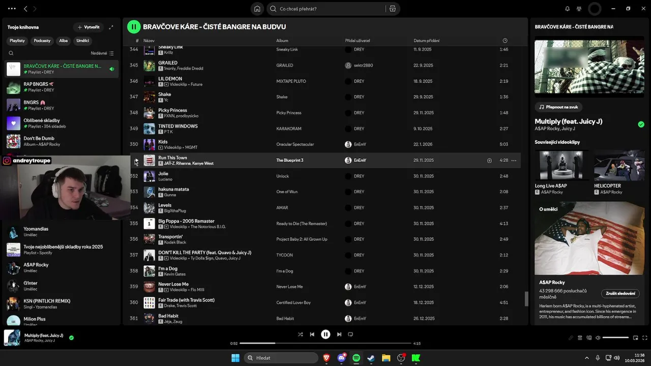
Task: Expand the library panel to full view
Action: click(x=111, y=27)
